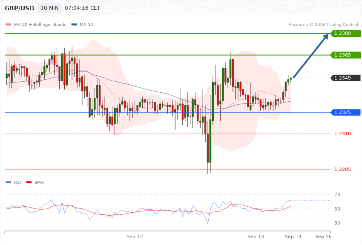Screen dimensions: 362x245
Task: Click the Sep 14 date axis label
Action: point(293,236)
